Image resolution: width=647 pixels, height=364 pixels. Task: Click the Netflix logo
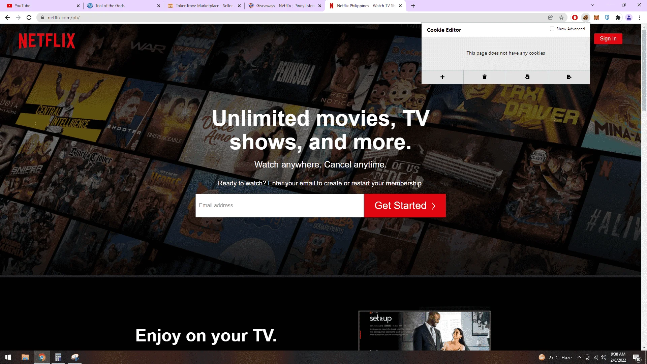pos(47,41)
